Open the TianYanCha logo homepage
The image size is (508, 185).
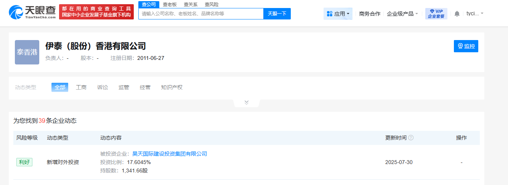click(x=32, y=12)
